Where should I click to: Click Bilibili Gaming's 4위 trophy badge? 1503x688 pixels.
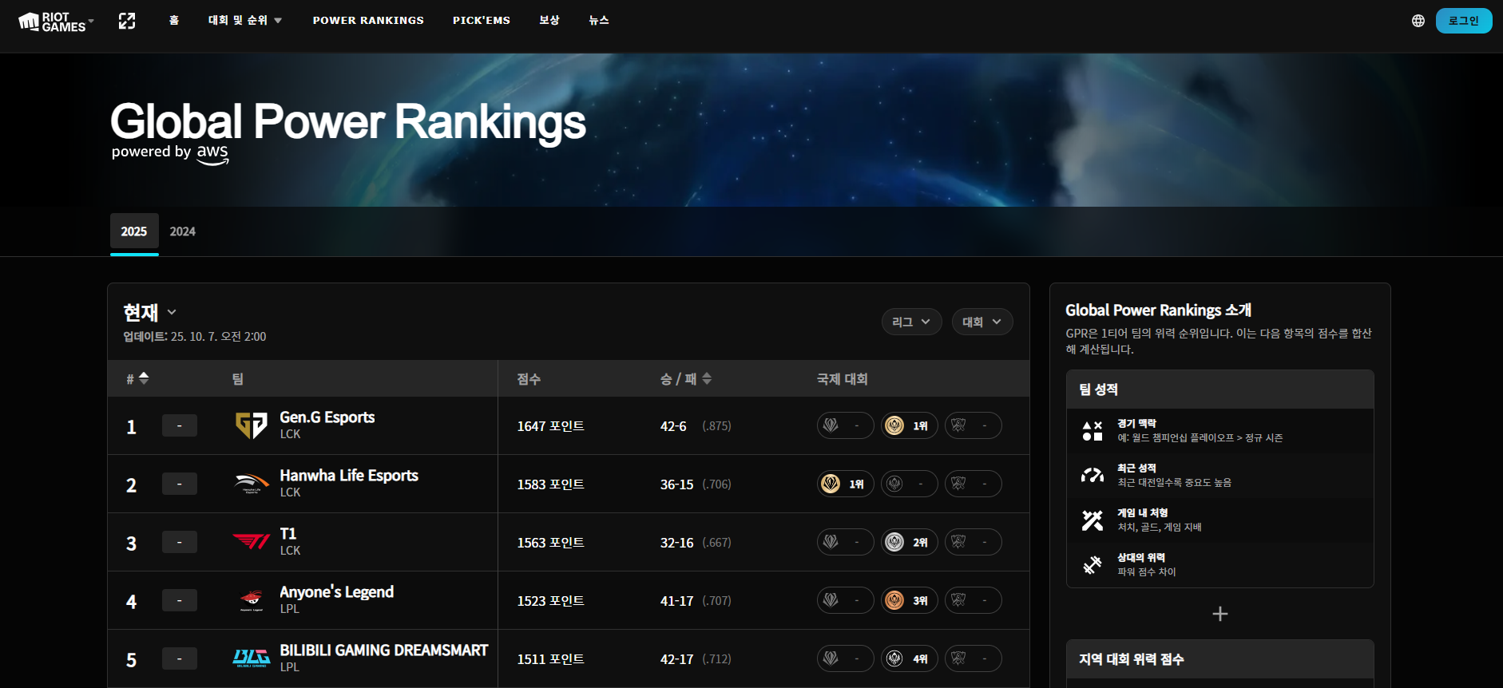(910, 658)
